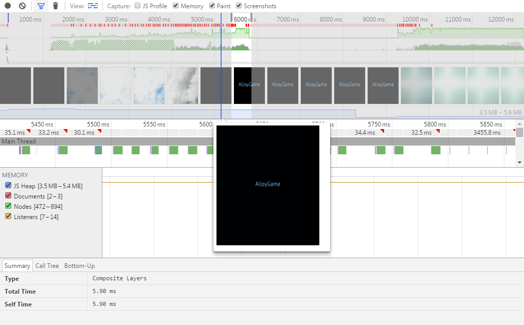This screenshot has height=325, width=524.
Task: Enable the JS Profile capture checkbox
Action: coord(137,6)
